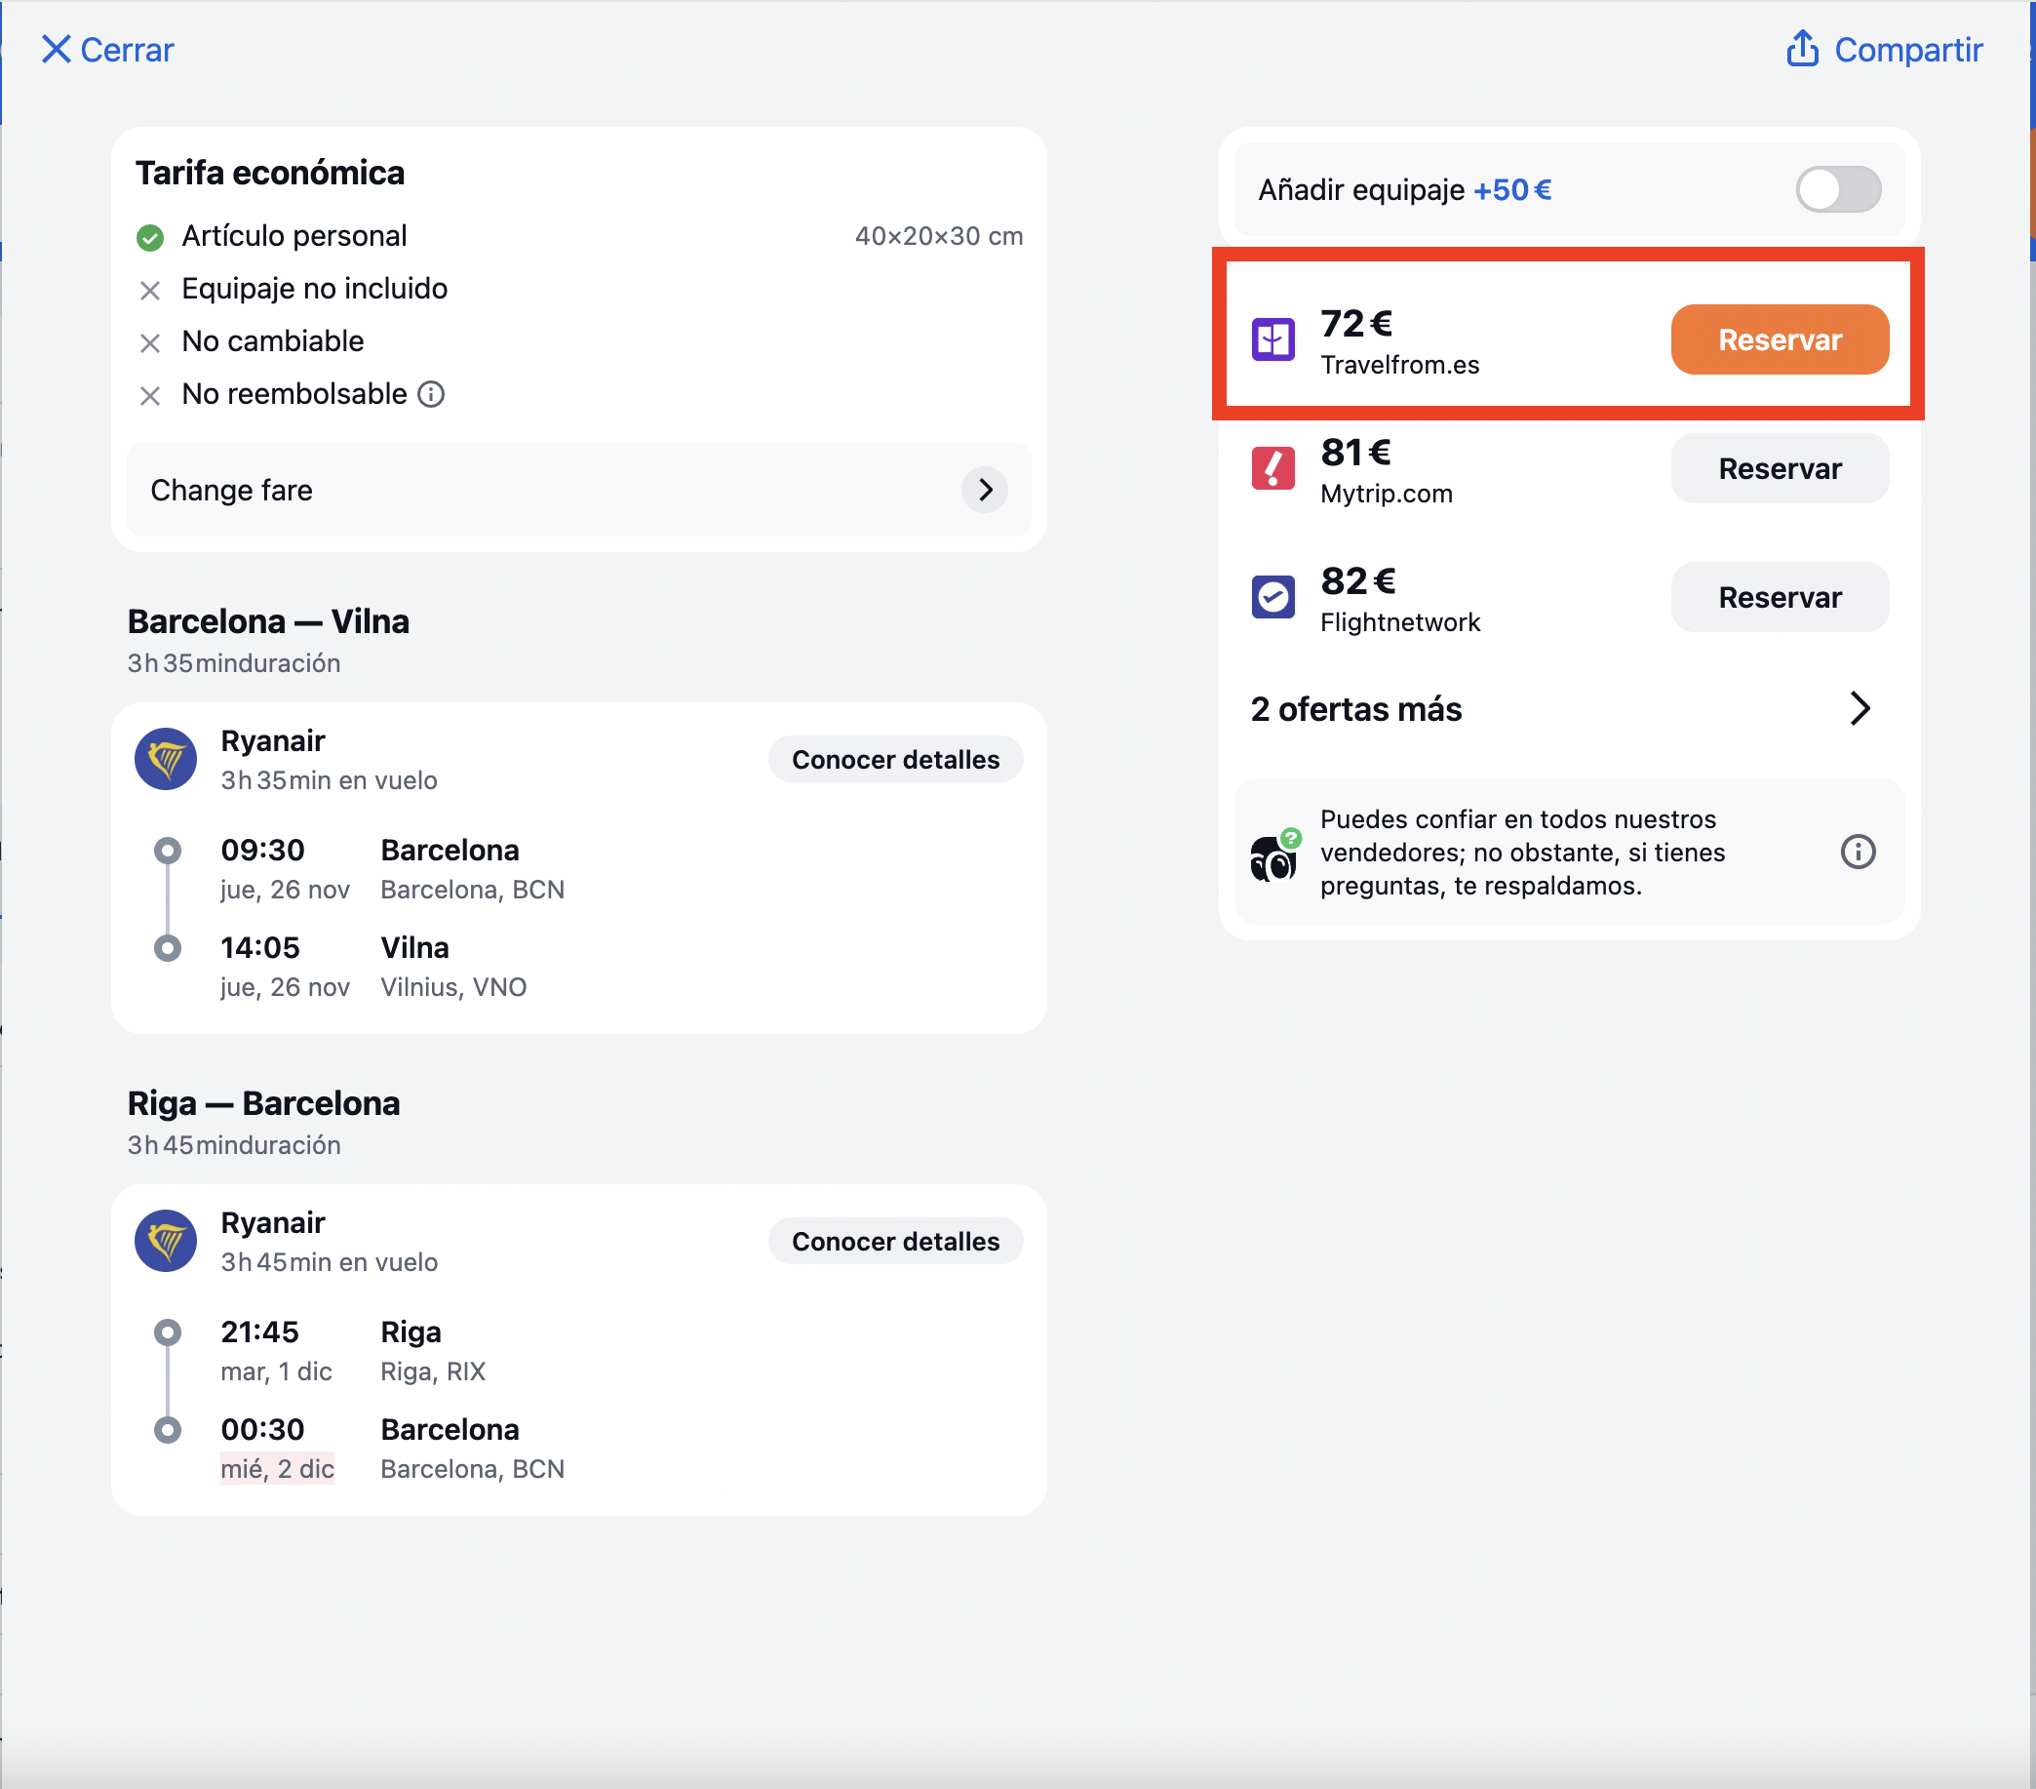Click the highlighted mié, 2 dic date
Image resolution: width=2036 pixels, height=1789 pixels.
click(277, 1468)
